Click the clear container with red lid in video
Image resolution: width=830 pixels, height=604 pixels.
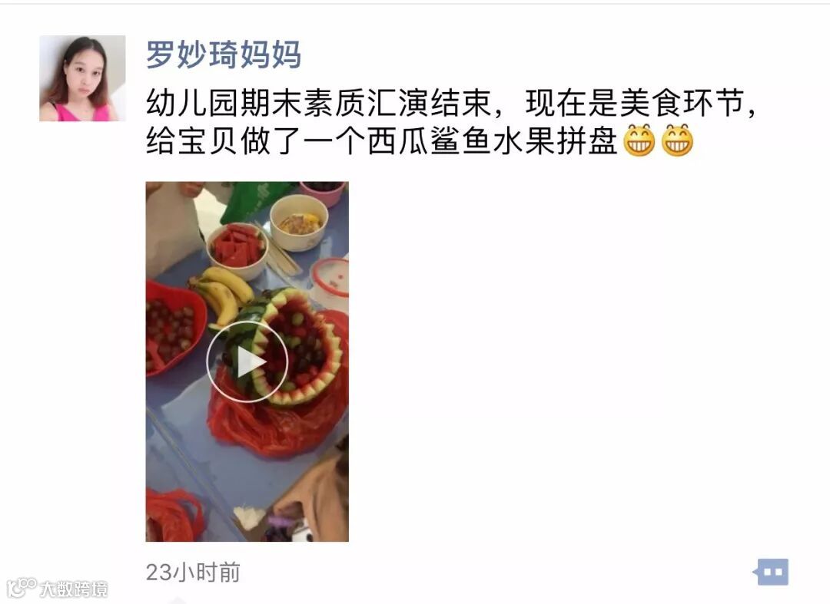click(x=329, y=283)
